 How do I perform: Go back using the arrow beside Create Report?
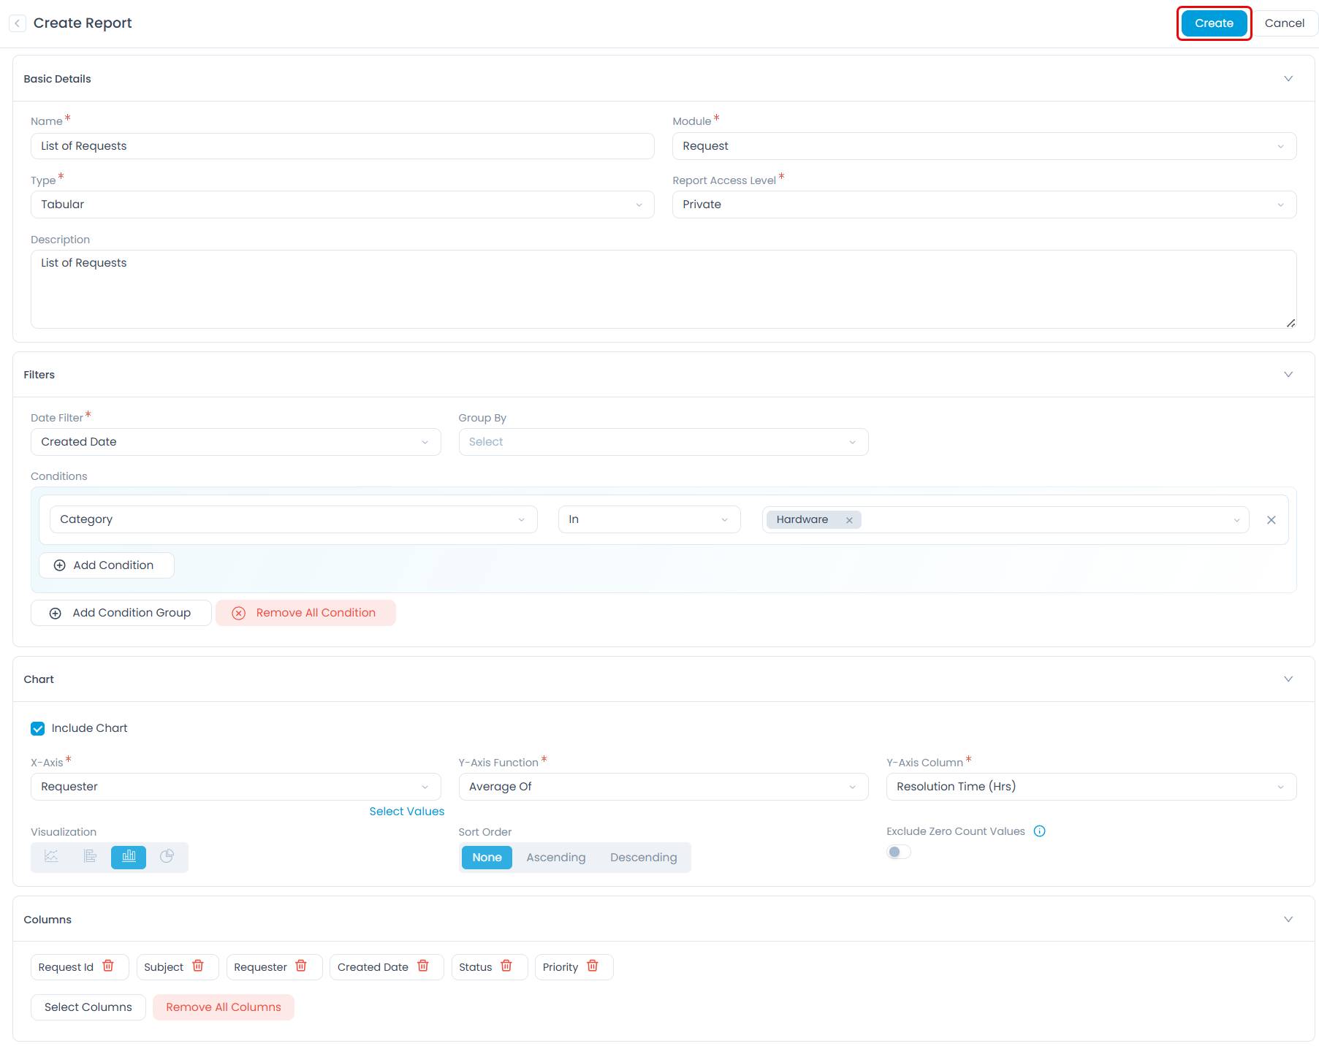pos(18,23)
